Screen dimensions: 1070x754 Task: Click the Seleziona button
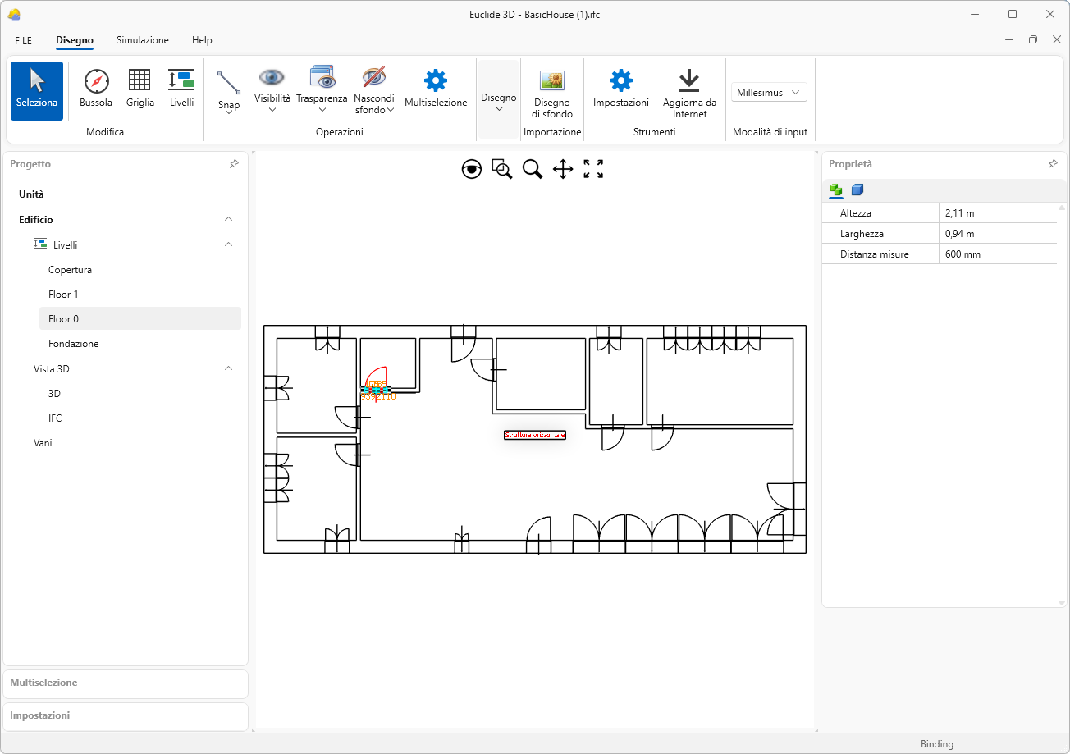click(37, 90)
